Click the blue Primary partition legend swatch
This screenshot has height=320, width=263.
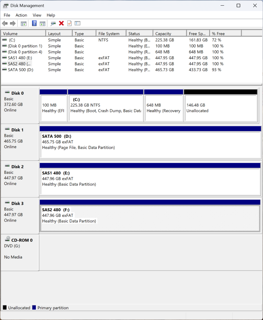34,307
